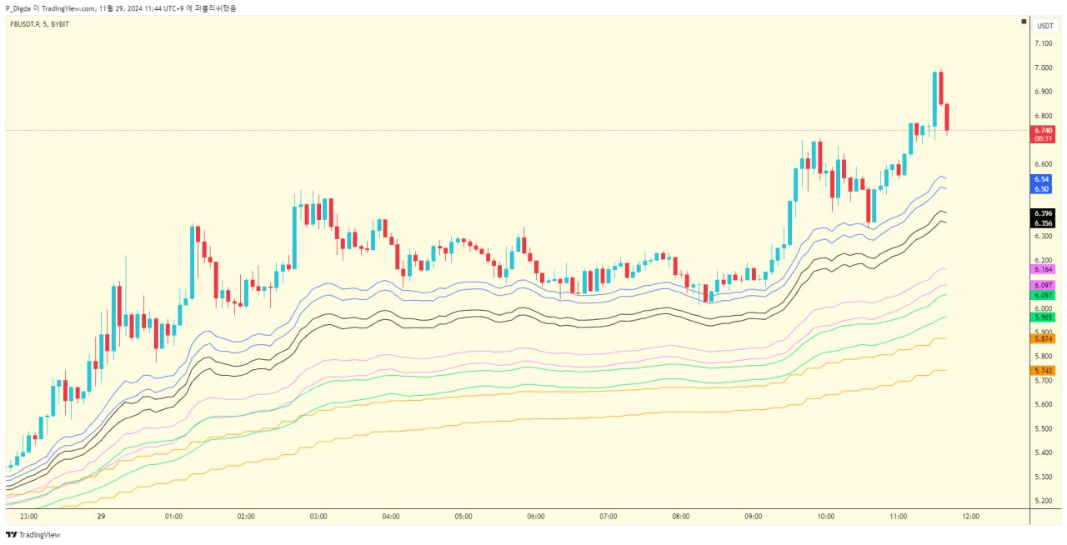Screen dimensions: 1067x545
Task: Click the blue 6.50 indicator label
Action: pyautogui.click(x=1042, y=189)
